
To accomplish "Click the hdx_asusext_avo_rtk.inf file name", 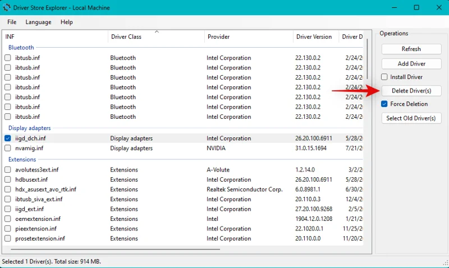I will click(x=46, y=190).
